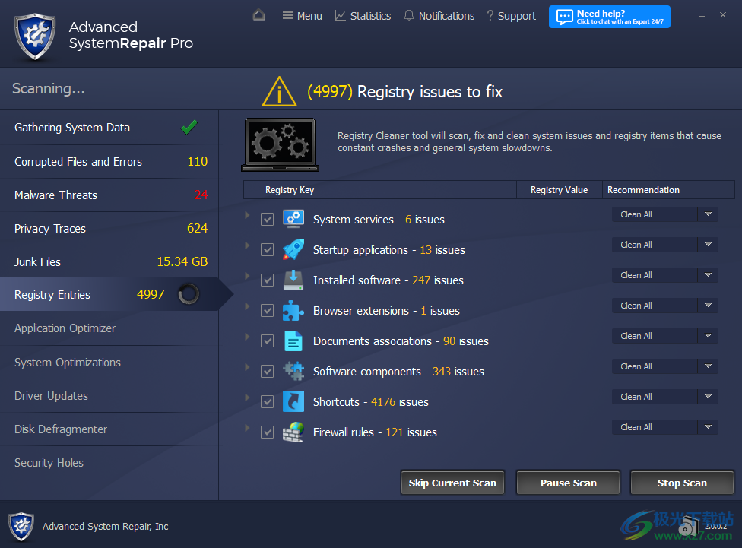This screenshot has width=742, height=548.
Task: Open Notifications
Action: tap(439, 16)
